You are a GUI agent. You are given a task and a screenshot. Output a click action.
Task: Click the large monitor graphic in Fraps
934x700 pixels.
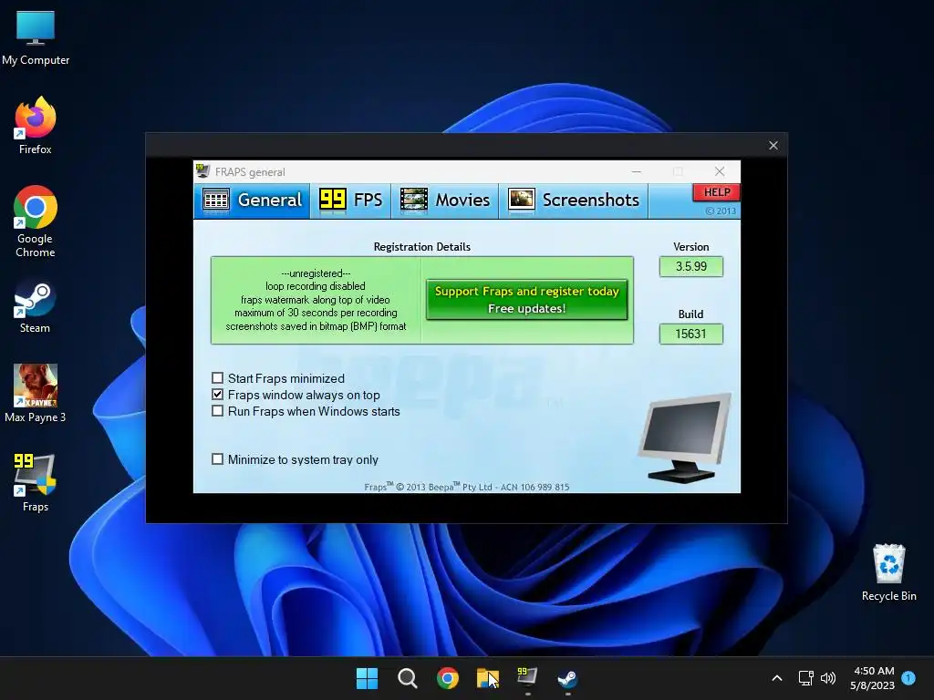[685, 437]
